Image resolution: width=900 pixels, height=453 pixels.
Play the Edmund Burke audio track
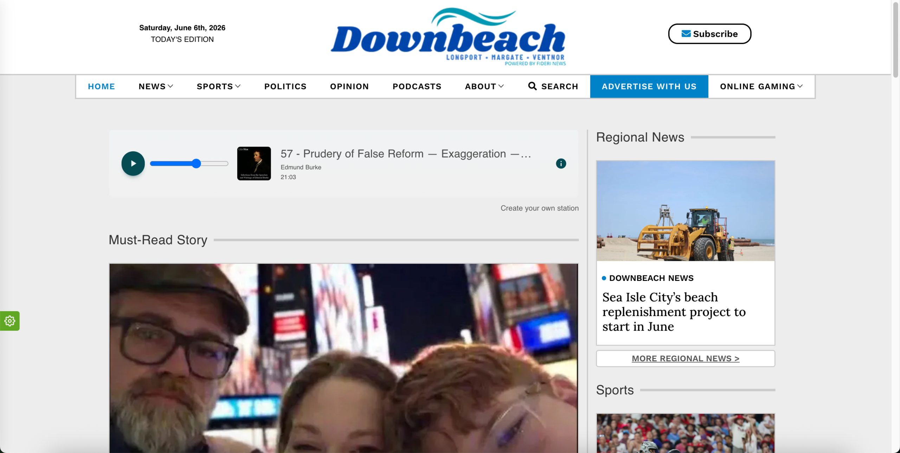click(133, 163)
